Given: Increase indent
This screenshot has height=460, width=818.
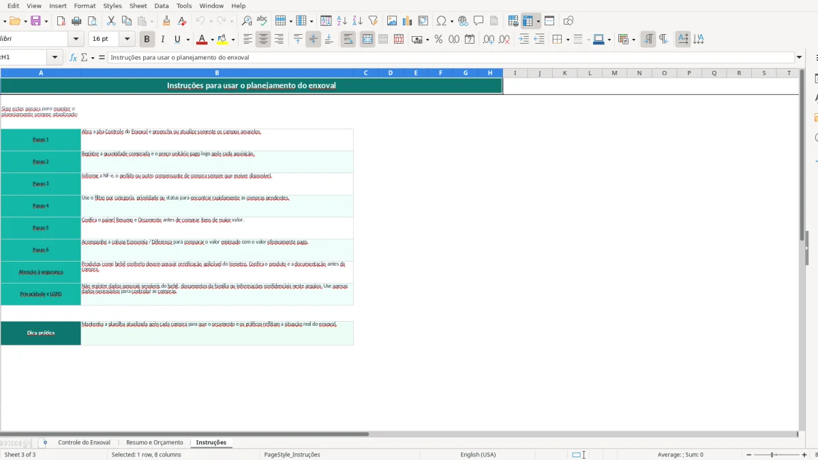Looking at the screenshot, I should [x=524, y=40].
